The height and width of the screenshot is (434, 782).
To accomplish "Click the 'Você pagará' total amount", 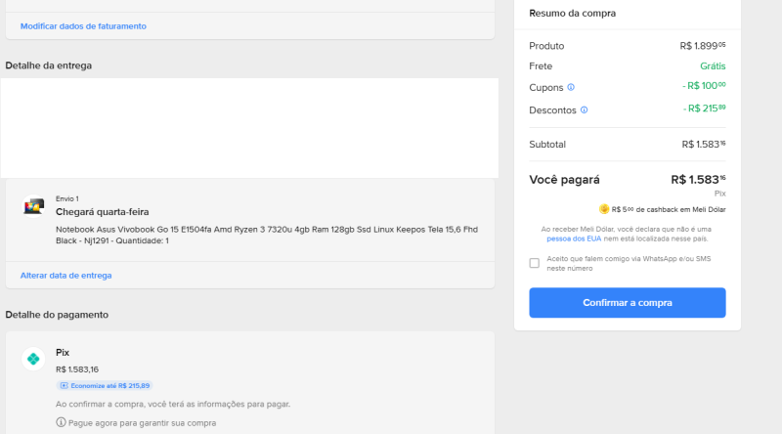I will [698, 180].
